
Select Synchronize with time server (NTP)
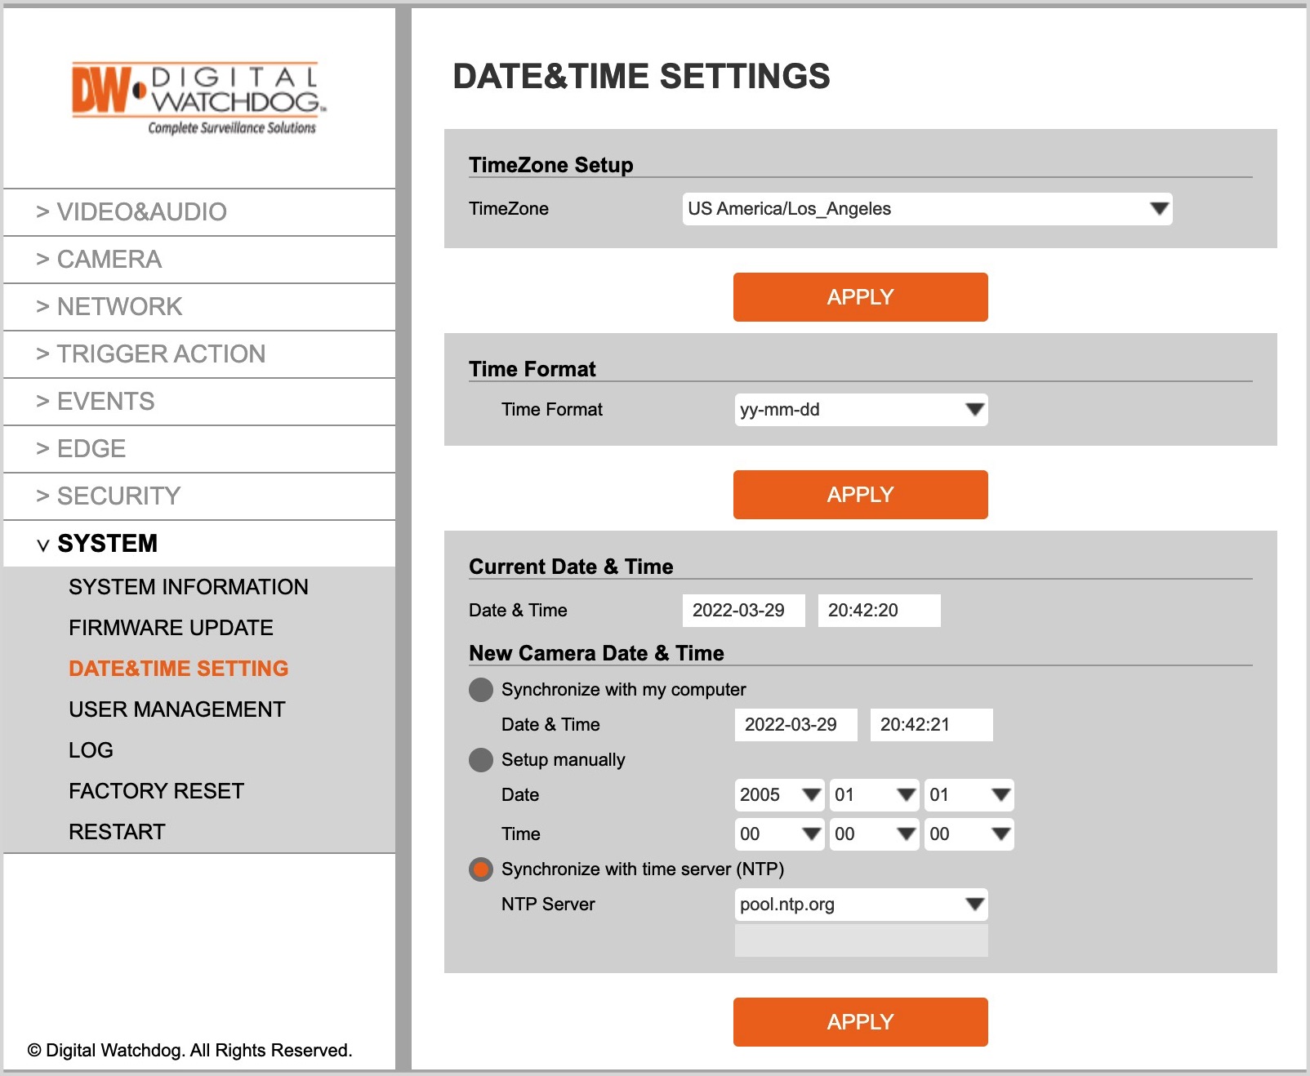(481, 869)
